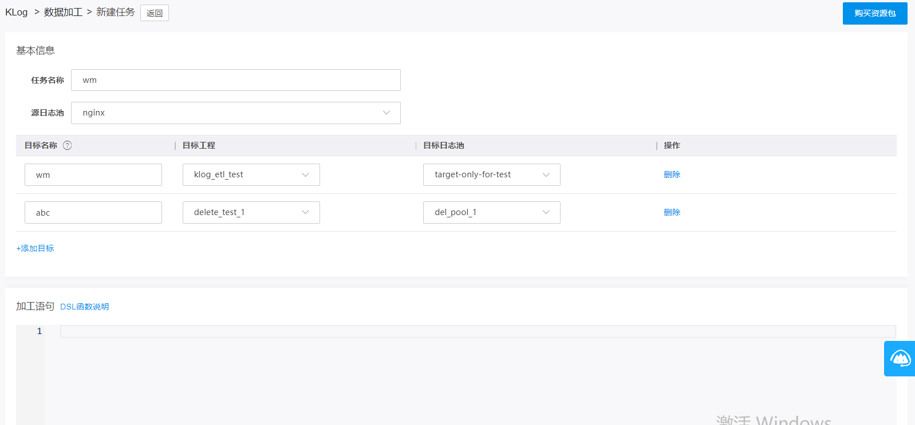Viewport: 915px width, 425px height.
Task: Expand the del_pool_1 log pool dropdown
Action: coord(491,212)
